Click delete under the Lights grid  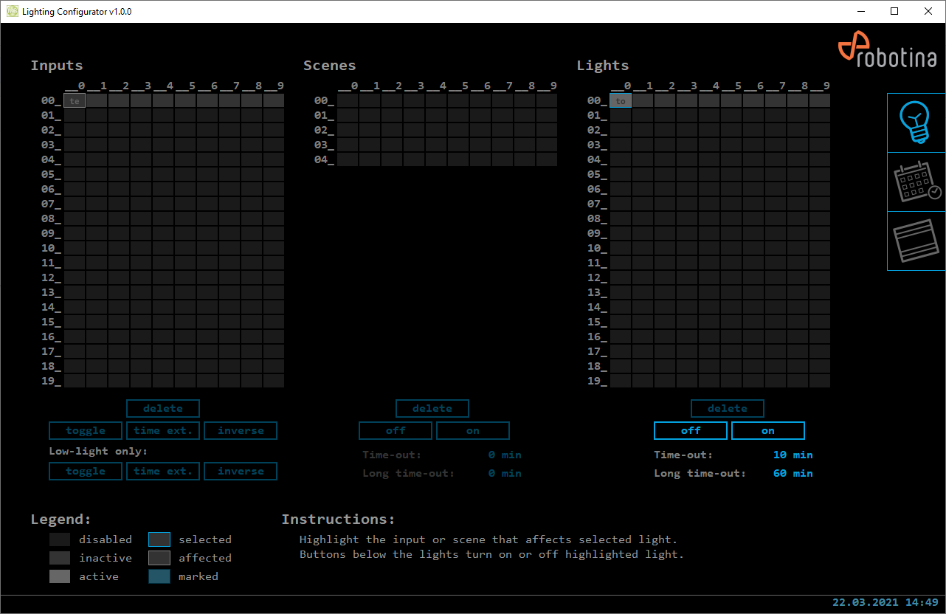pyautogui.click(x=727, y=409)
